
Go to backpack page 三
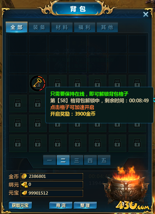pyautogui.click(x=77, y=160)
